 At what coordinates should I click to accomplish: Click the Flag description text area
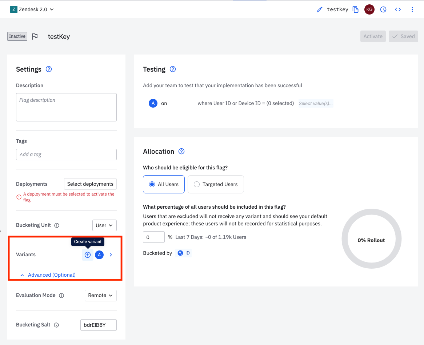point(66,107)
